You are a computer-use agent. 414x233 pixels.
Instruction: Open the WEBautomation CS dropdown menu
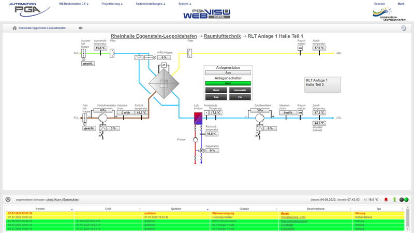tap(73, 4)
